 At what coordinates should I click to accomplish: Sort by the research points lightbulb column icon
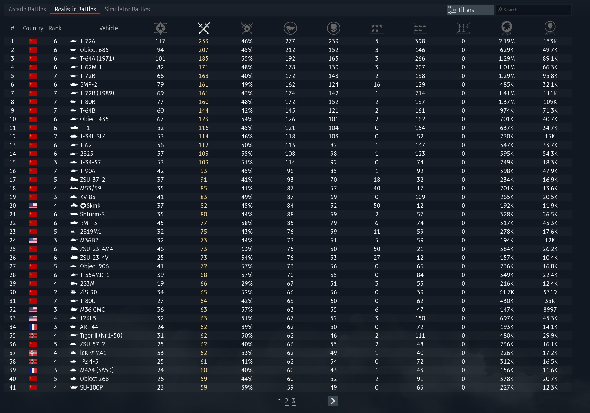(x=550, y=28)
